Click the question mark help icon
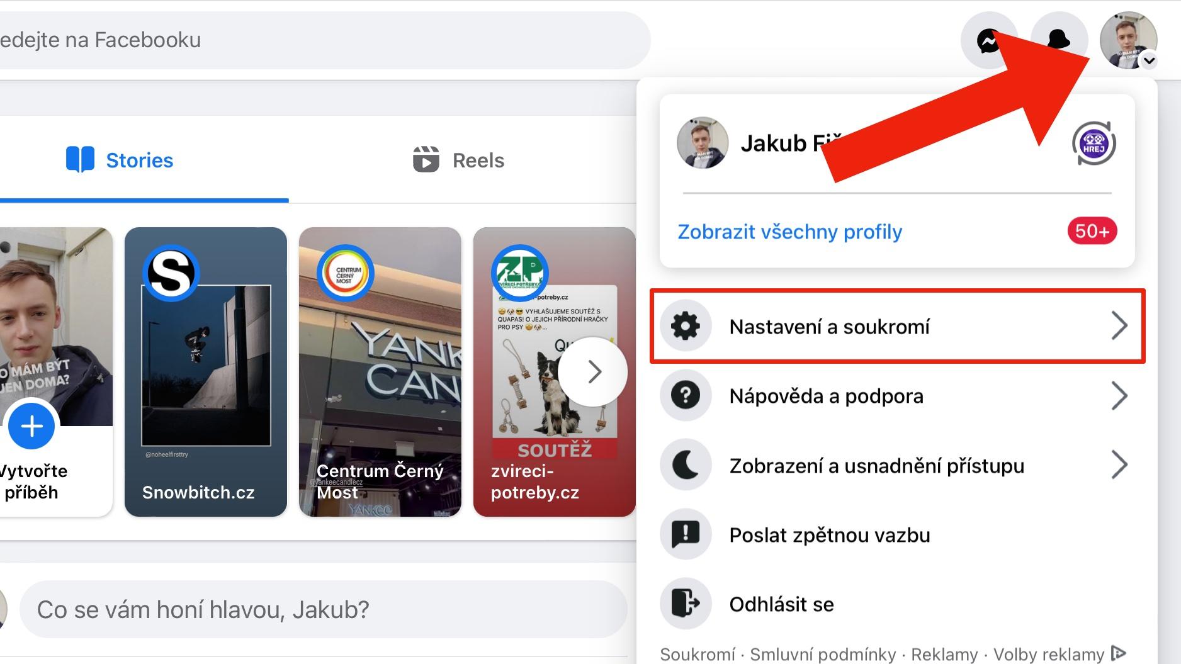The width and height of the screenshot is (1181, 664). pos(686,396)
